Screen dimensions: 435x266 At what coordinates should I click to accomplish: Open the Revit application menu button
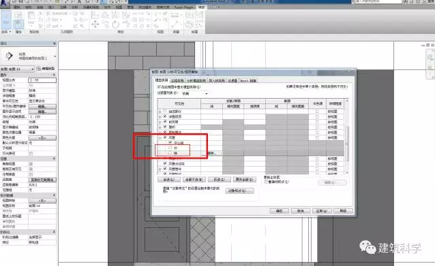click(5, 3)
